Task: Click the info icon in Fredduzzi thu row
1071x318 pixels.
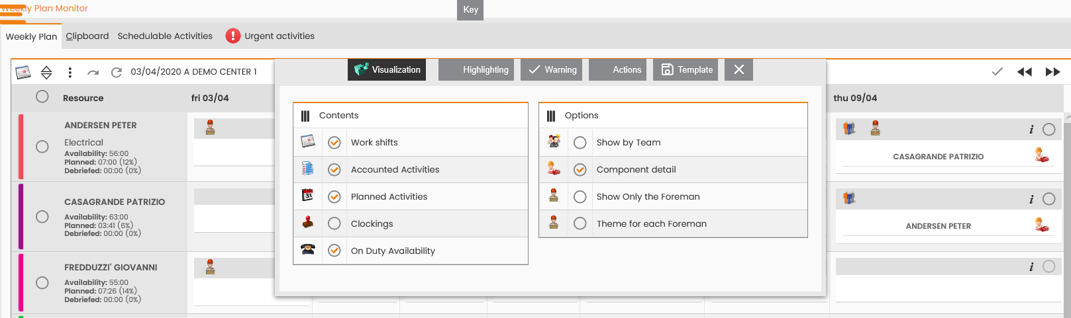Action: tap(1031, 266)
